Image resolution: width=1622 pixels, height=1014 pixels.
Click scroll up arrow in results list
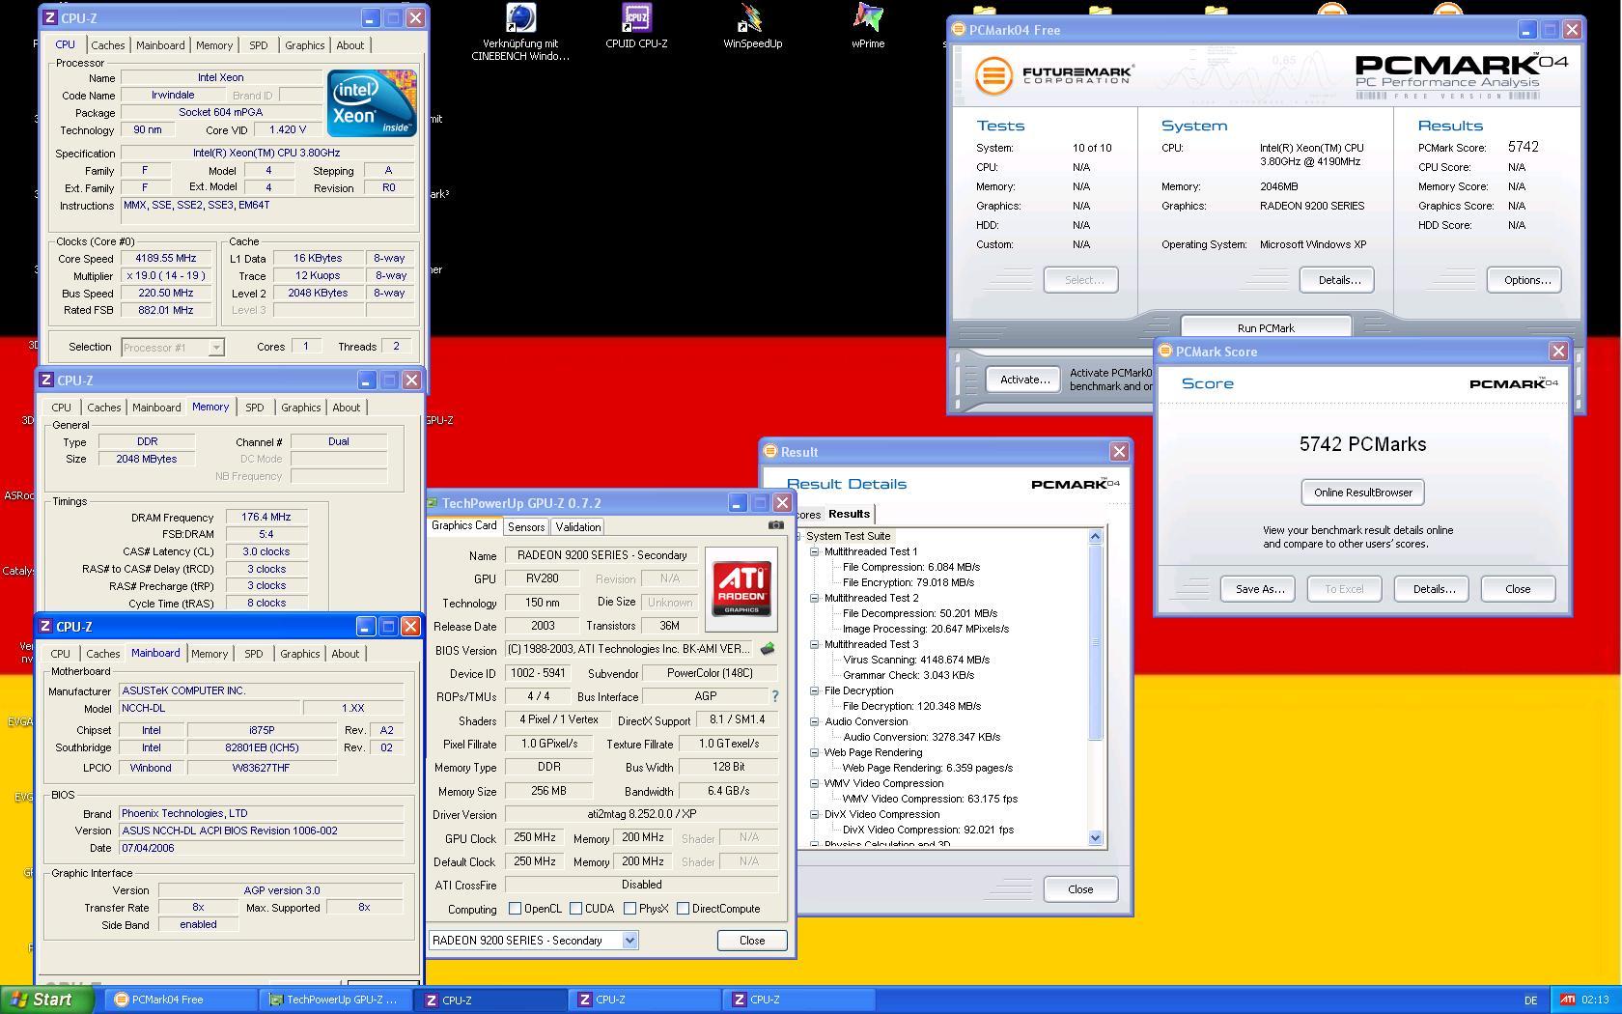(x=1095, y=536)
